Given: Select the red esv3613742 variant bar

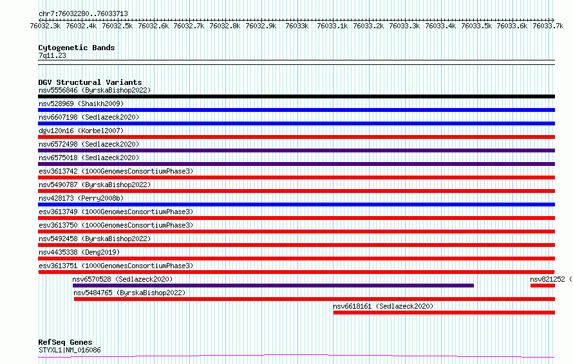Looking at the screenshot, I should (x=296, y=177).
